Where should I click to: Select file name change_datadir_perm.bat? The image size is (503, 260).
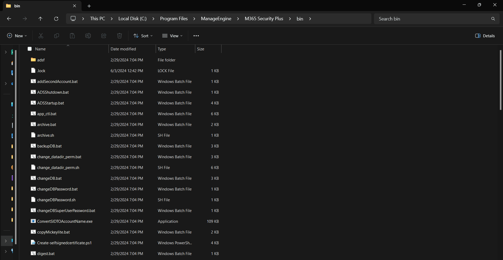click(59, 157)
